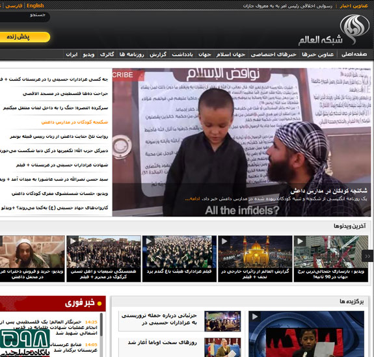
Task: Click the breaking news panel scrollbar
Action: click(101, 335)
